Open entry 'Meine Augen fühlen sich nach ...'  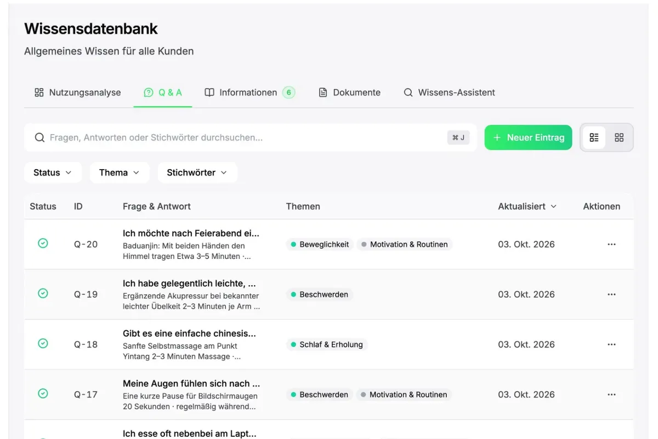point(191,384)
